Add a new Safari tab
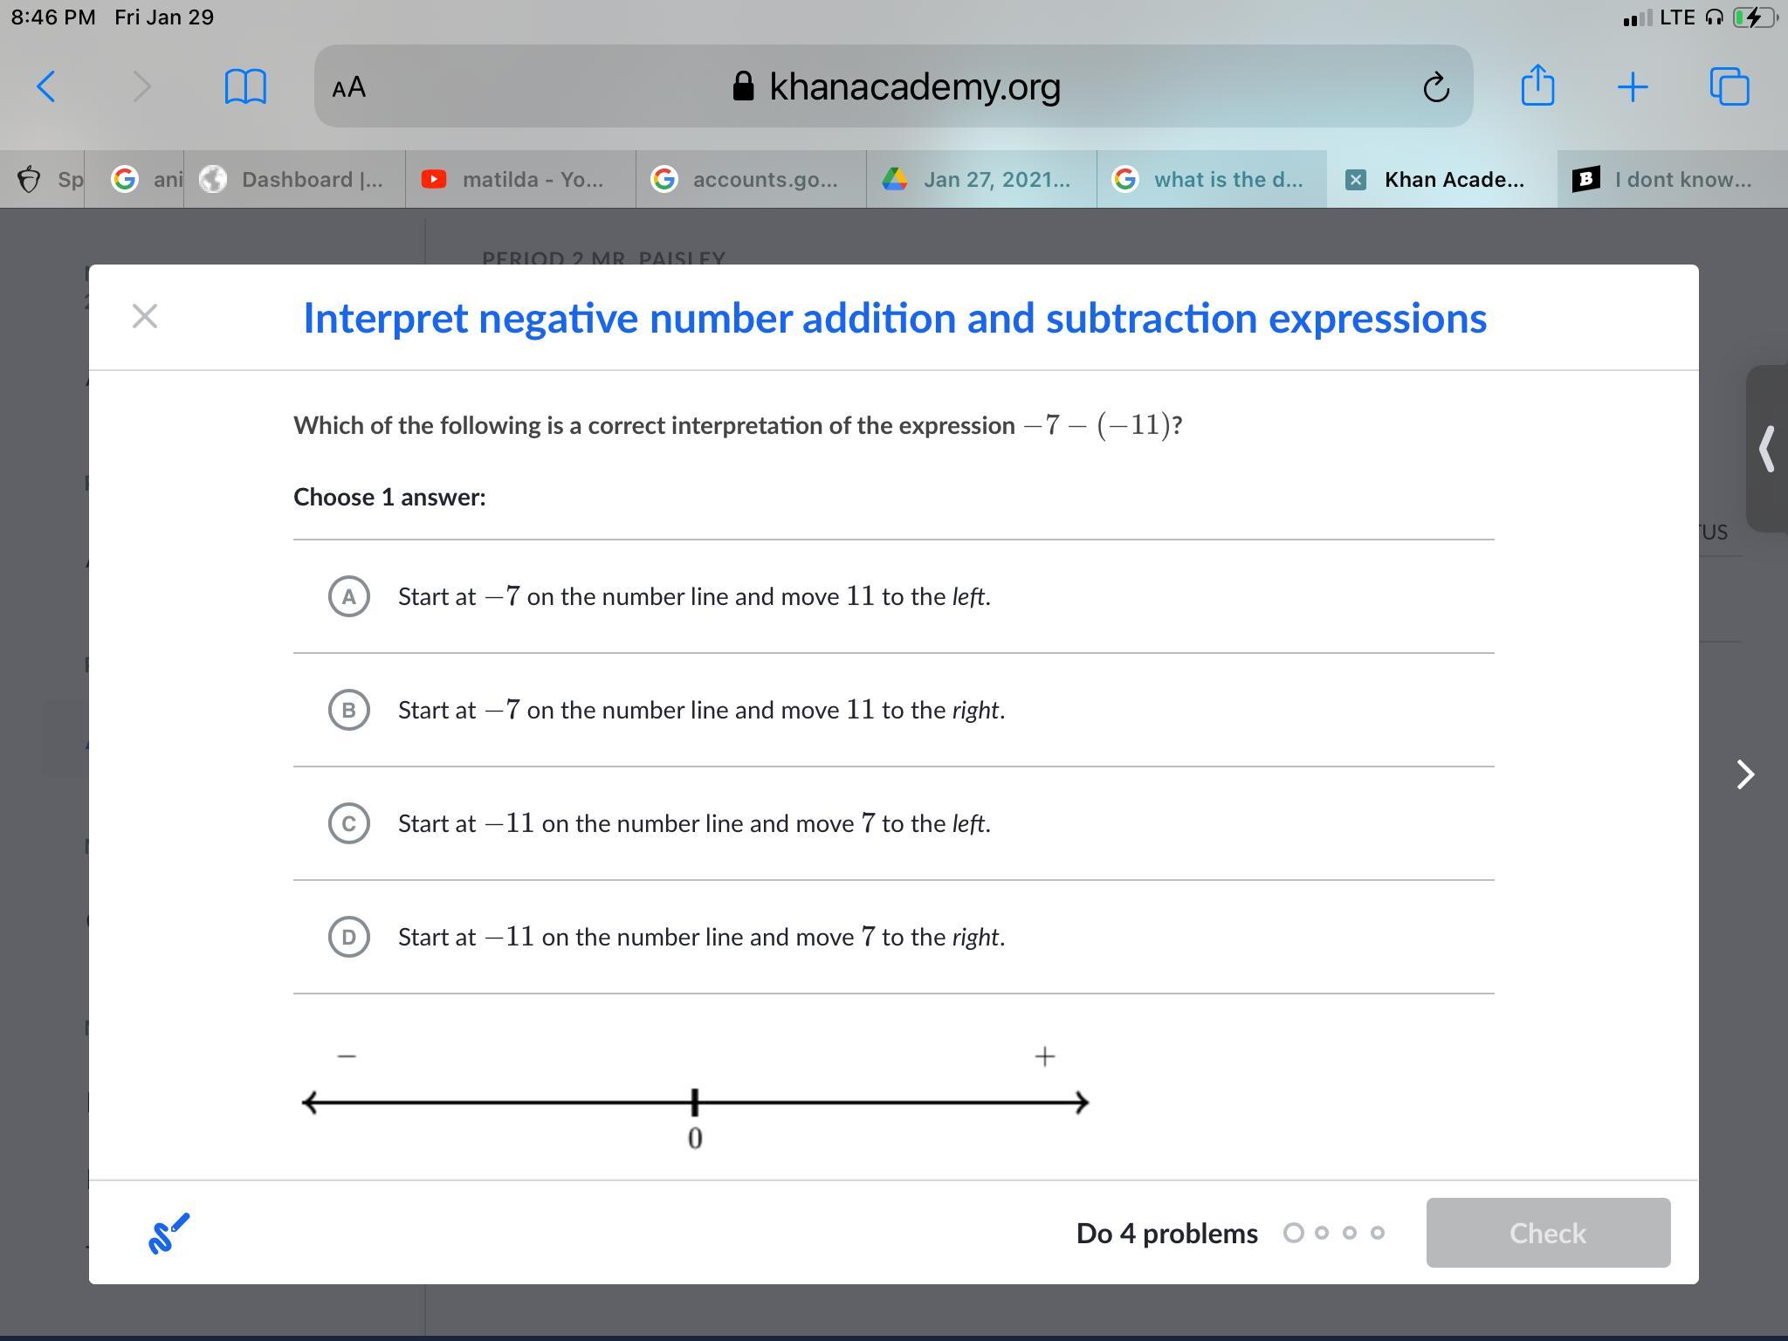The width and height of the screenshot is (1788, 1341). (x=1632, y=86)
